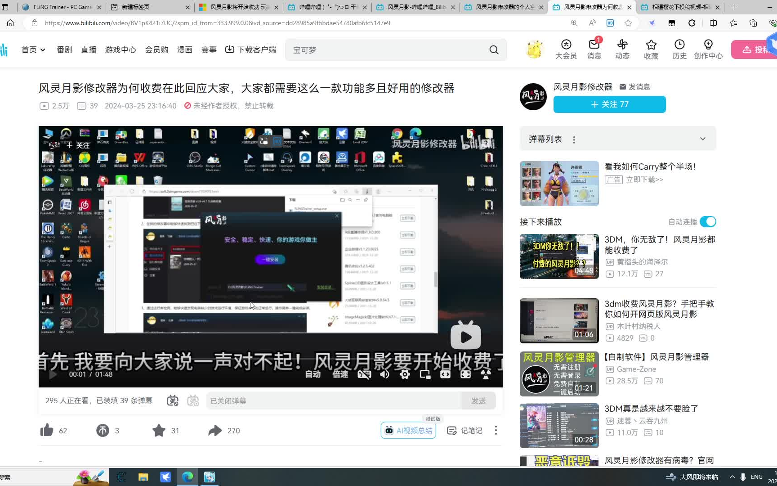
Task: Open the 消息 messages icon
Action: click(x=594, y=49)
